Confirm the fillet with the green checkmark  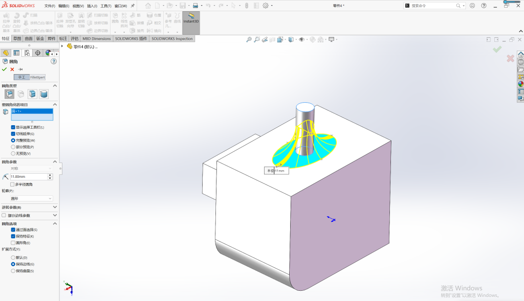click(x=4, y=70)
